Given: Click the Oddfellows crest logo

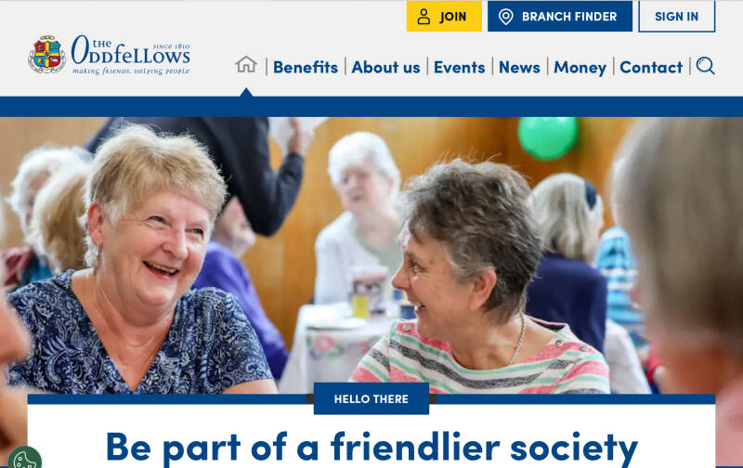Looking at the screenshot, I should click(x=46, y=55).
